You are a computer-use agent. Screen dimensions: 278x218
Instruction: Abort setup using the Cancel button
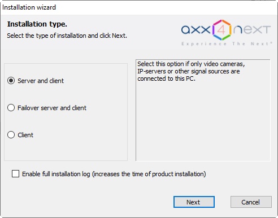tap(251, 202)
